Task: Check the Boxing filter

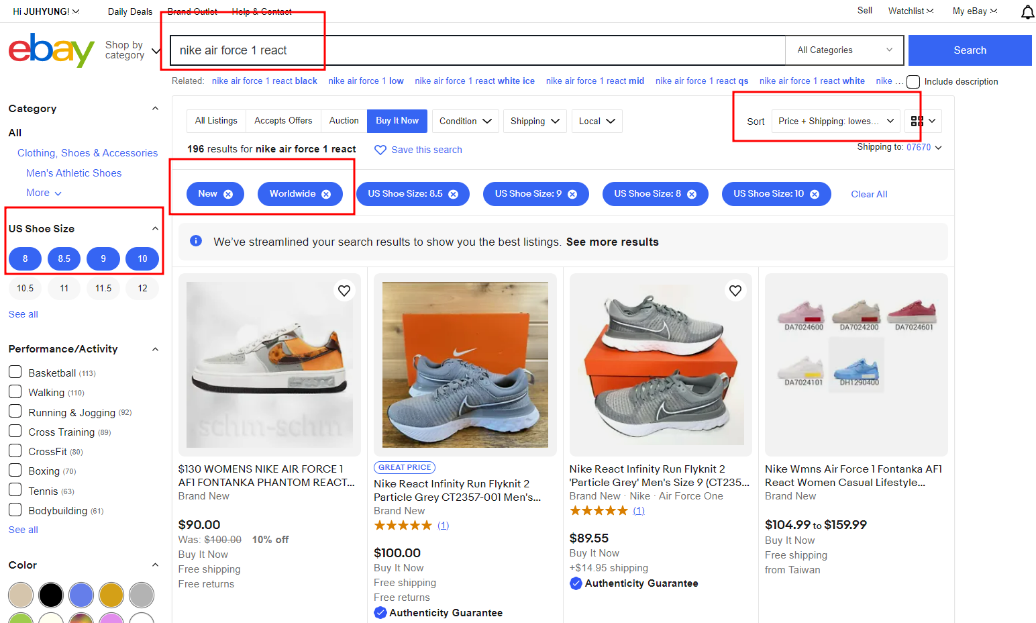Action: [15, 471]
